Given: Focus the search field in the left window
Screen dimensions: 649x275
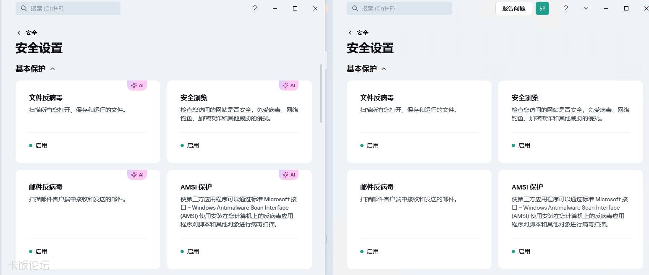Looking at the screenshot, I should [x=68, y=8].
